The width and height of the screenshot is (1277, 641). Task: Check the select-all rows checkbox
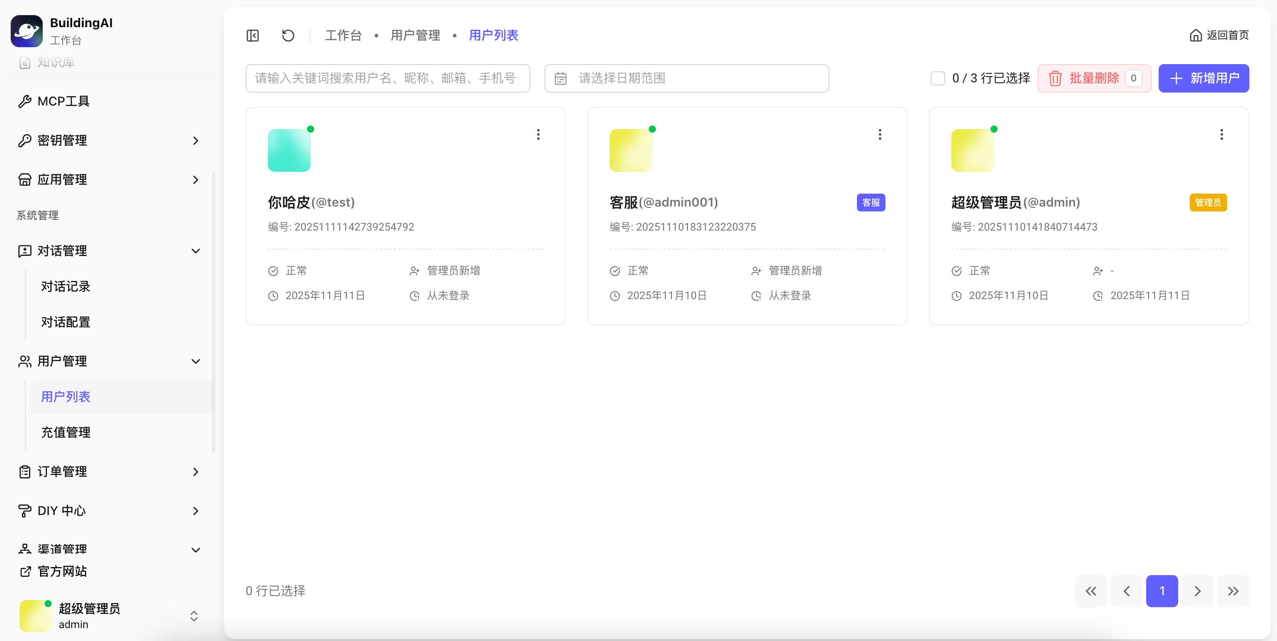tap(938, 78)
